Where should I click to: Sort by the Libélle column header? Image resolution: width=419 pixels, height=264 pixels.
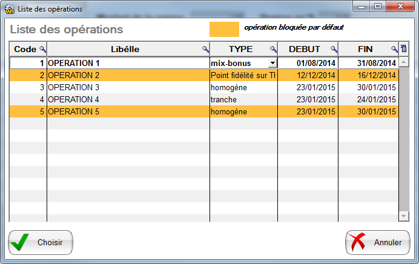click(x=125, y=49)
